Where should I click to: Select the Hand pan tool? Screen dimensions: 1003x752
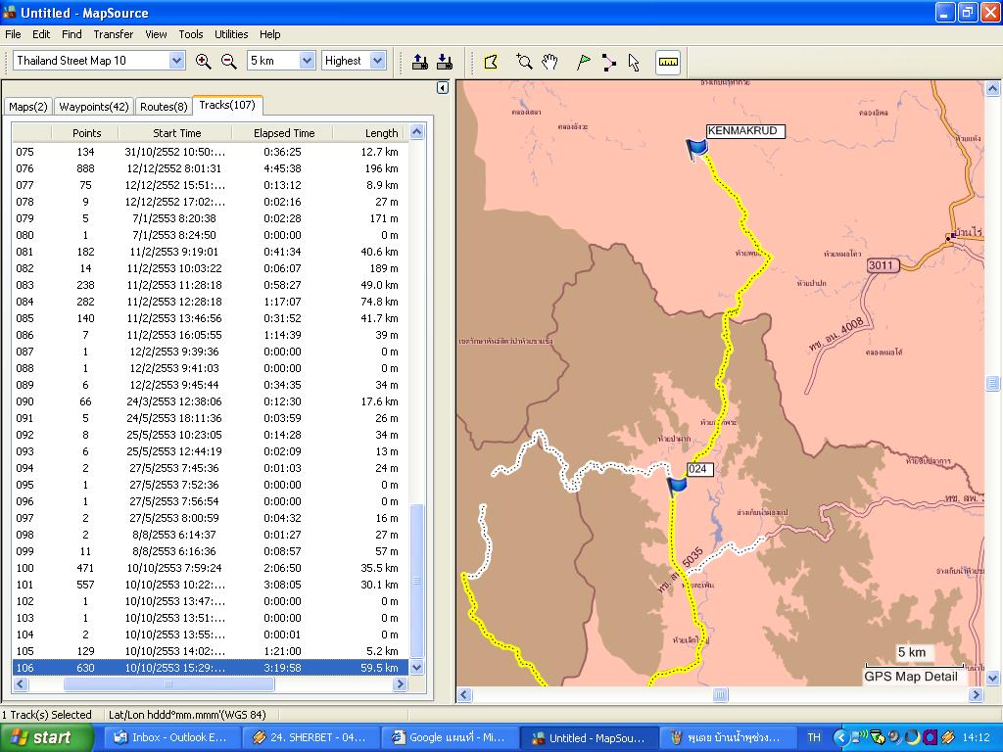click(549, 62)
